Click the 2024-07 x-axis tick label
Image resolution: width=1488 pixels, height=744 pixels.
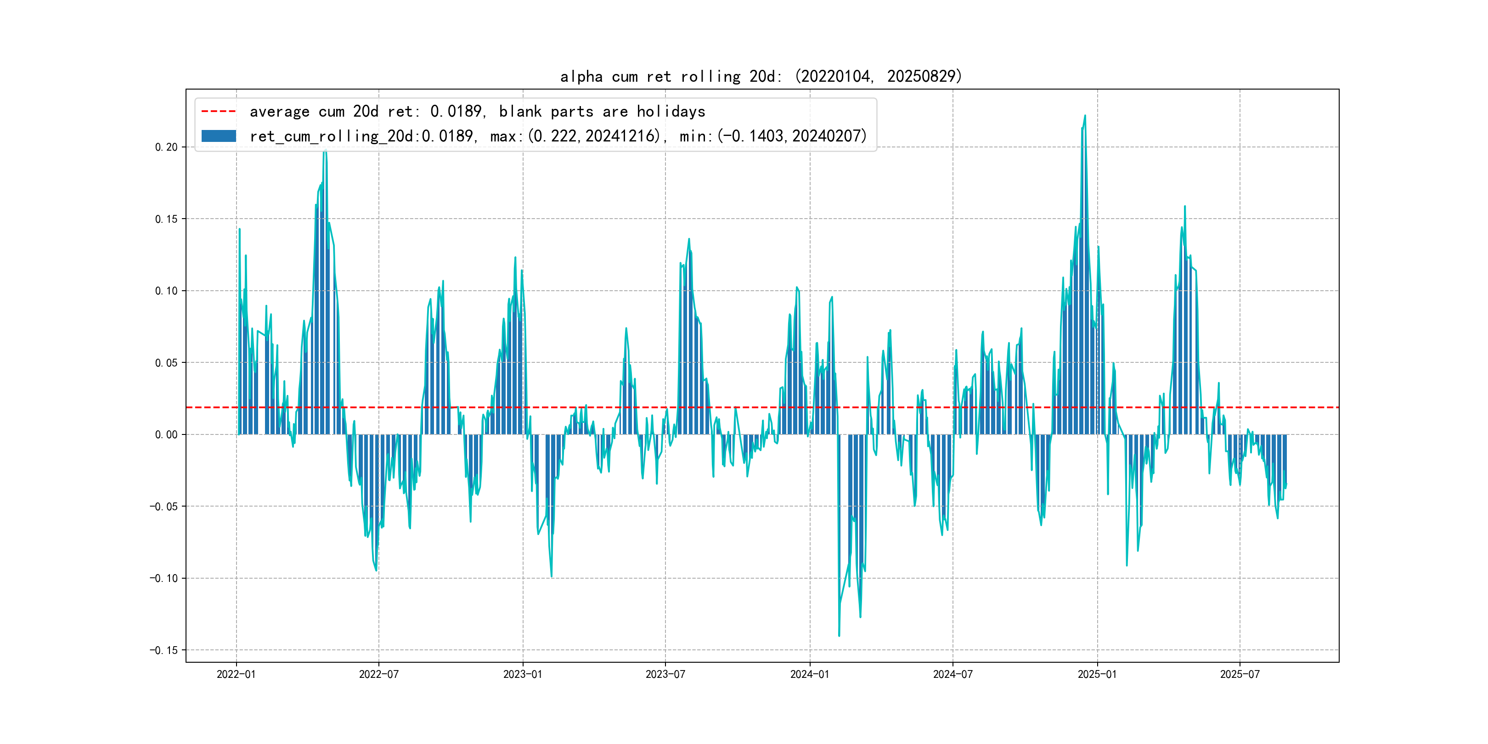tap(953, 674)
